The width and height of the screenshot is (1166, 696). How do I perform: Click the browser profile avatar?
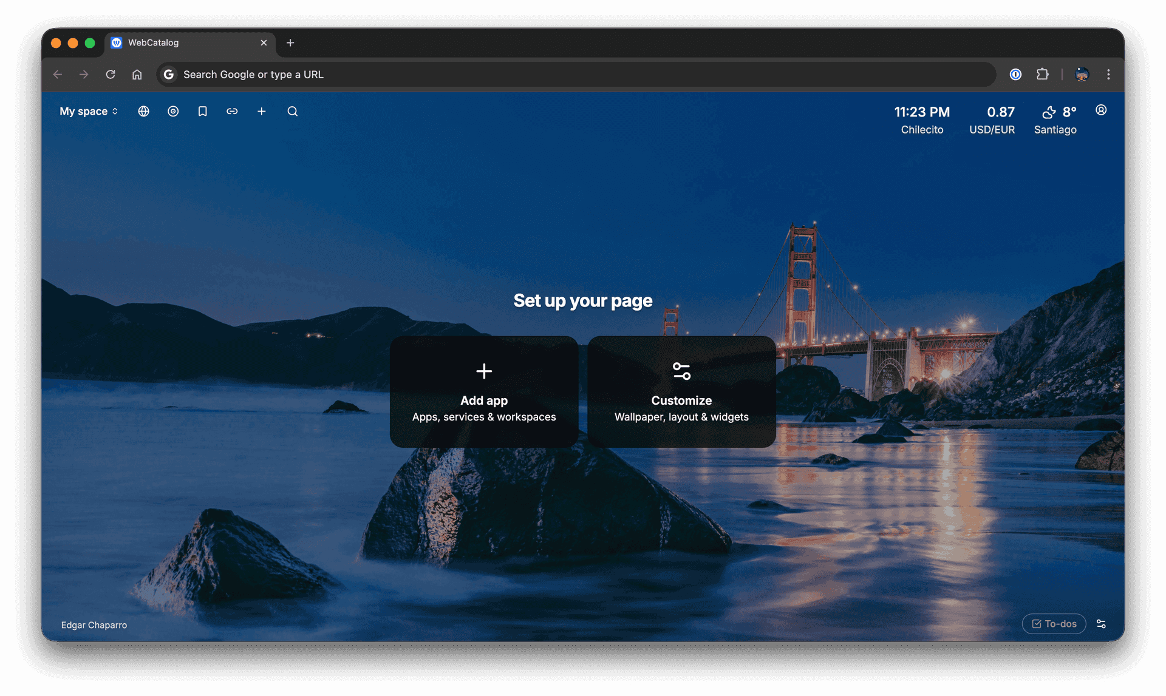[x=1082, y=75]
